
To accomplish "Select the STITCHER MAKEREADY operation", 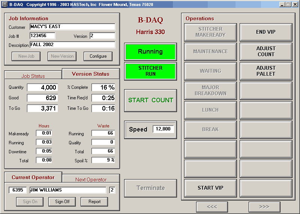I will 210,32.
